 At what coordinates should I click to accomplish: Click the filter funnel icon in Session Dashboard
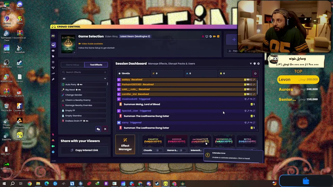(251, 64)
